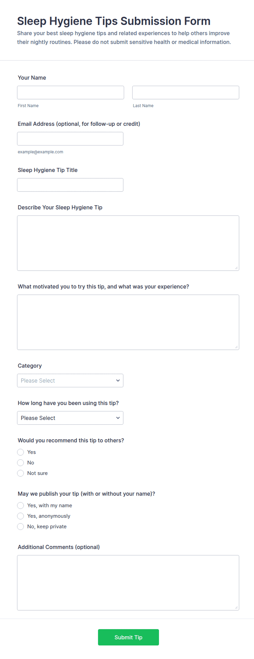Submit the form with Submit Tip button

[x=128, y=637]
